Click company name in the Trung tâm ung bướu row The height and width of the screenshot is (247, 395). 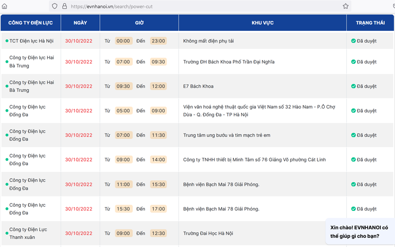(27, 135)
